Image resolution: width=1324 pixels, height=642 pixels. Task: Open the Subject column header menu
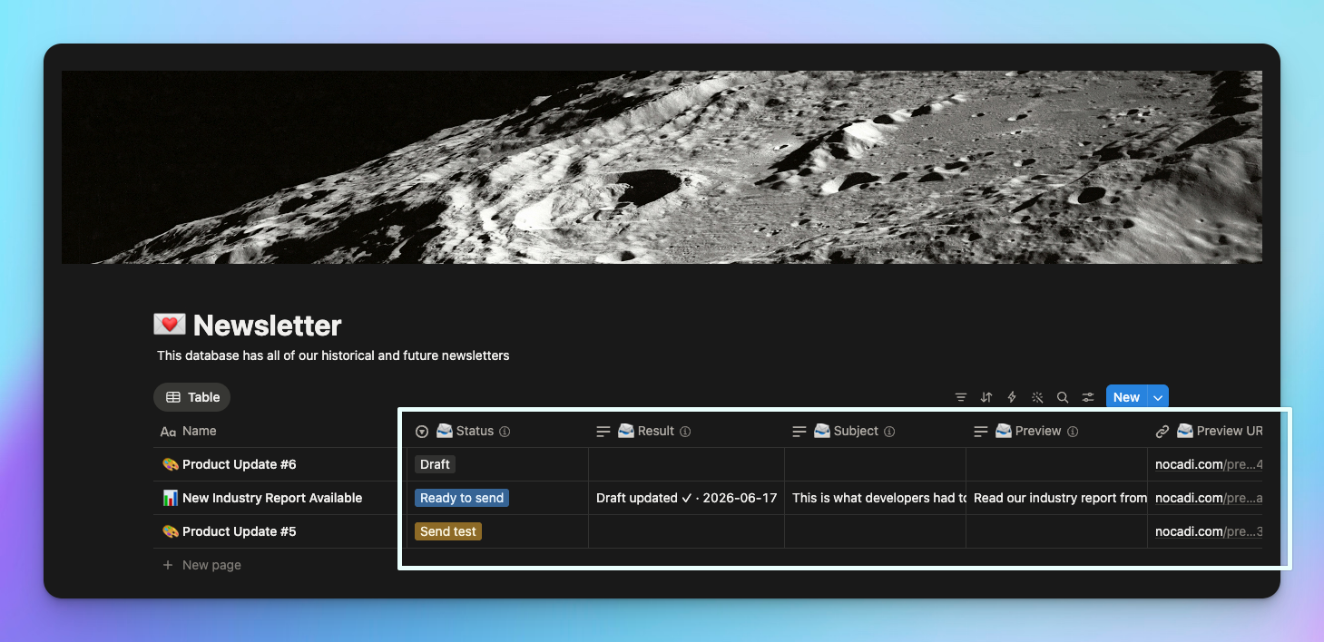click(x=875, y=432)
